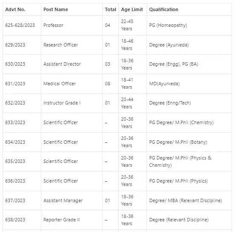Viewport: 235px width, 232px height.
Task: Click MD(Ayurveda) qualification text
Action: pyautogui.click(x=164, y=84)
